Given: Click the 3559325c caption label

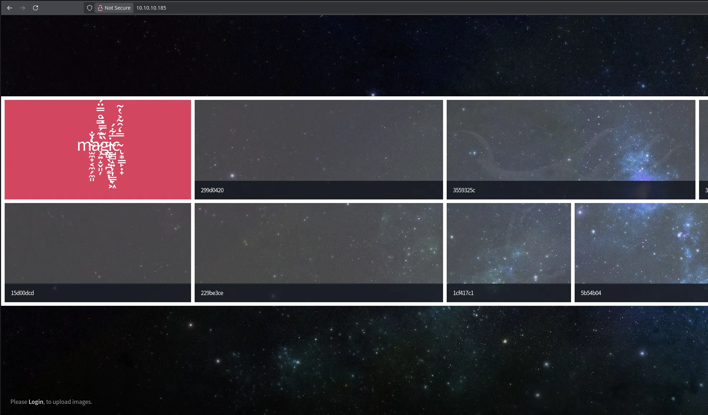Looking at the screenshot, I should (x=464, y=190).
